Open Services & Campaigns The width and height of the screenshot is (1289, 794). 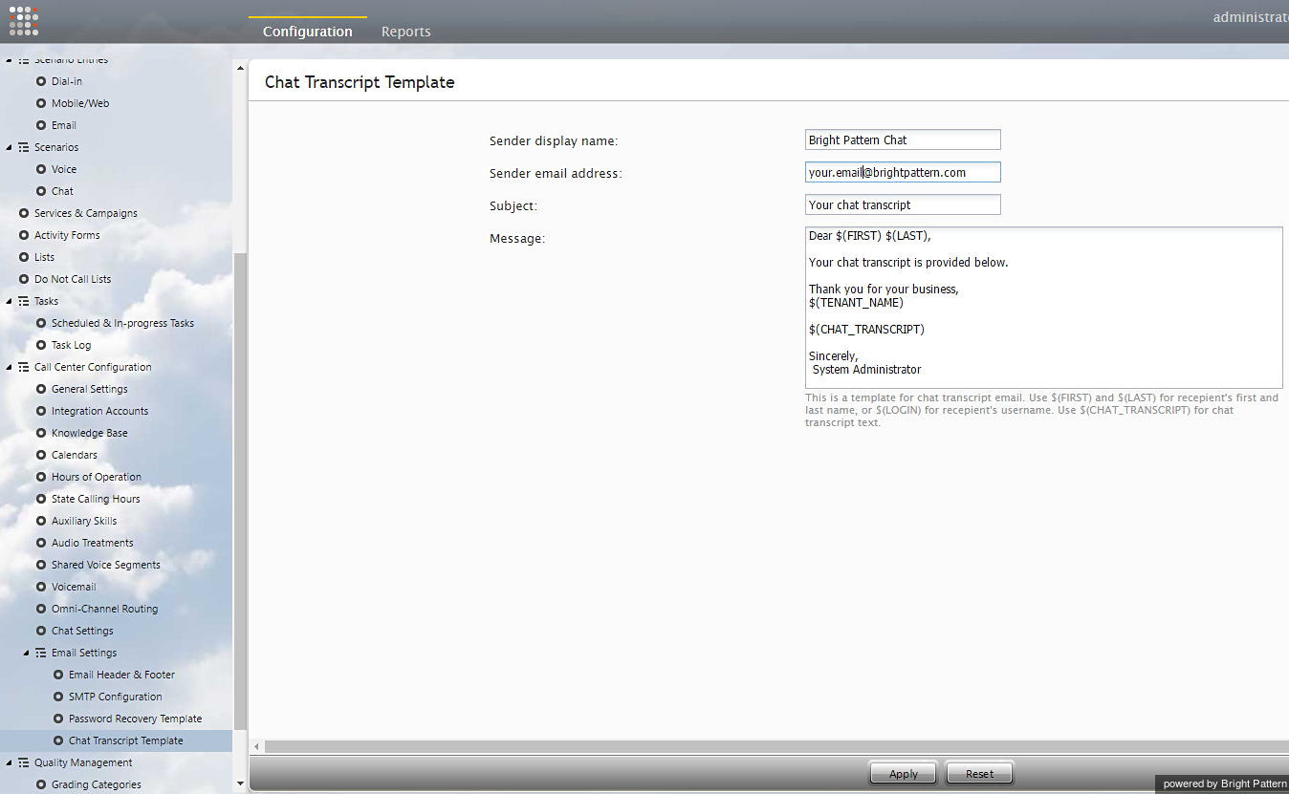click(86, 213)
